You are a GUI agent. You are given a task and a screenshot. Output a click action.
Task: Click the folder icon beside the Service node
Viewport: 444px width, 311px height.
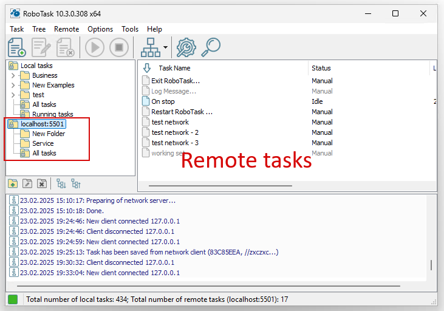25,143
